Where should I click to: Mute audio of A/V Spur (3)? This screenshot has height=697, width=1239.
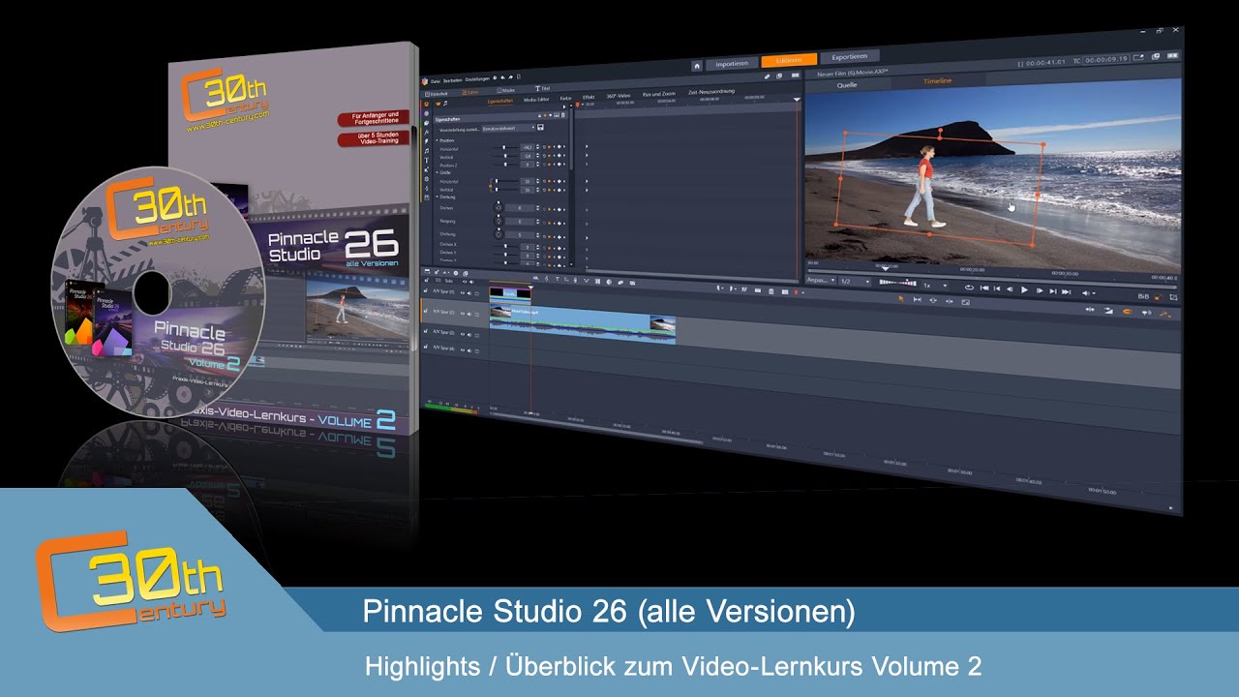click(469, 335)
